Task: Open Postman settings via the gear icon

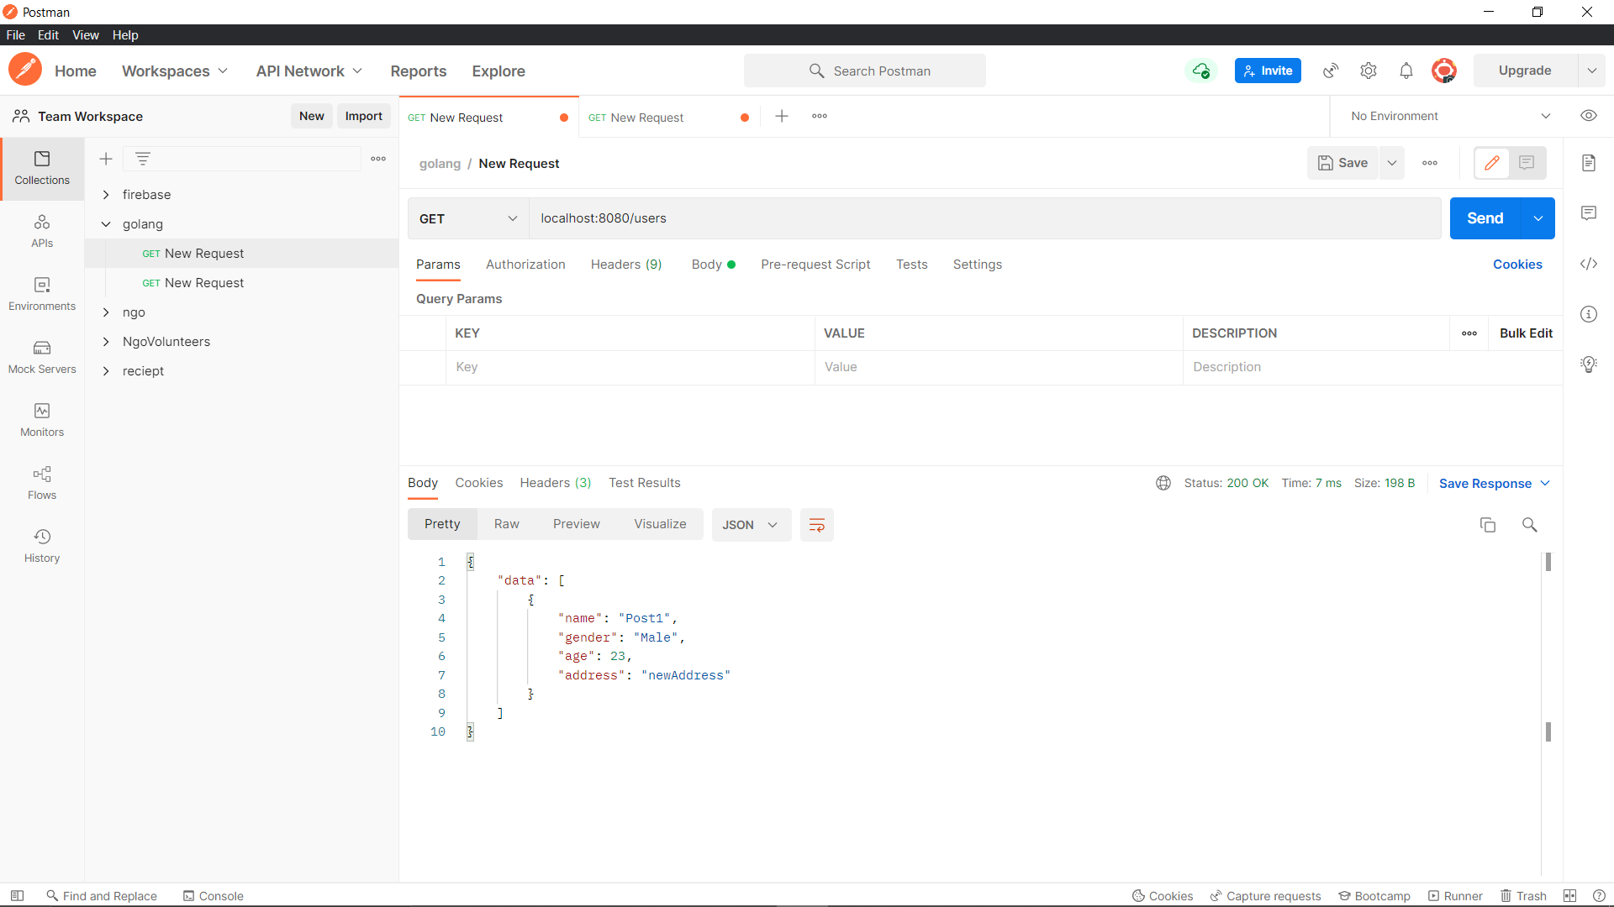Action: point(1369,71)
